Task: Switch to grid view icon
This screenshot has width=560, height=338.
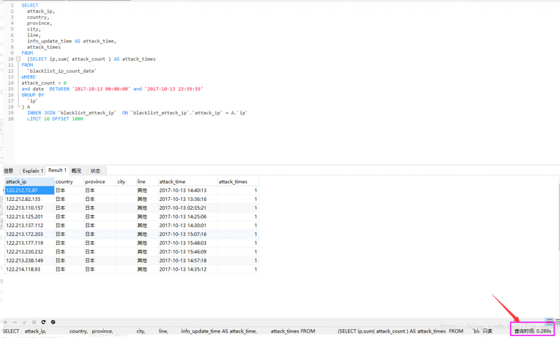Action: [x=549, y=322]
